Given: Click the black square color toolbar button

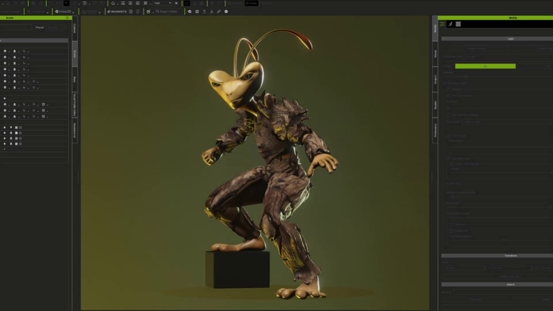Looking at the screenshot, I should tap(66, 3).
